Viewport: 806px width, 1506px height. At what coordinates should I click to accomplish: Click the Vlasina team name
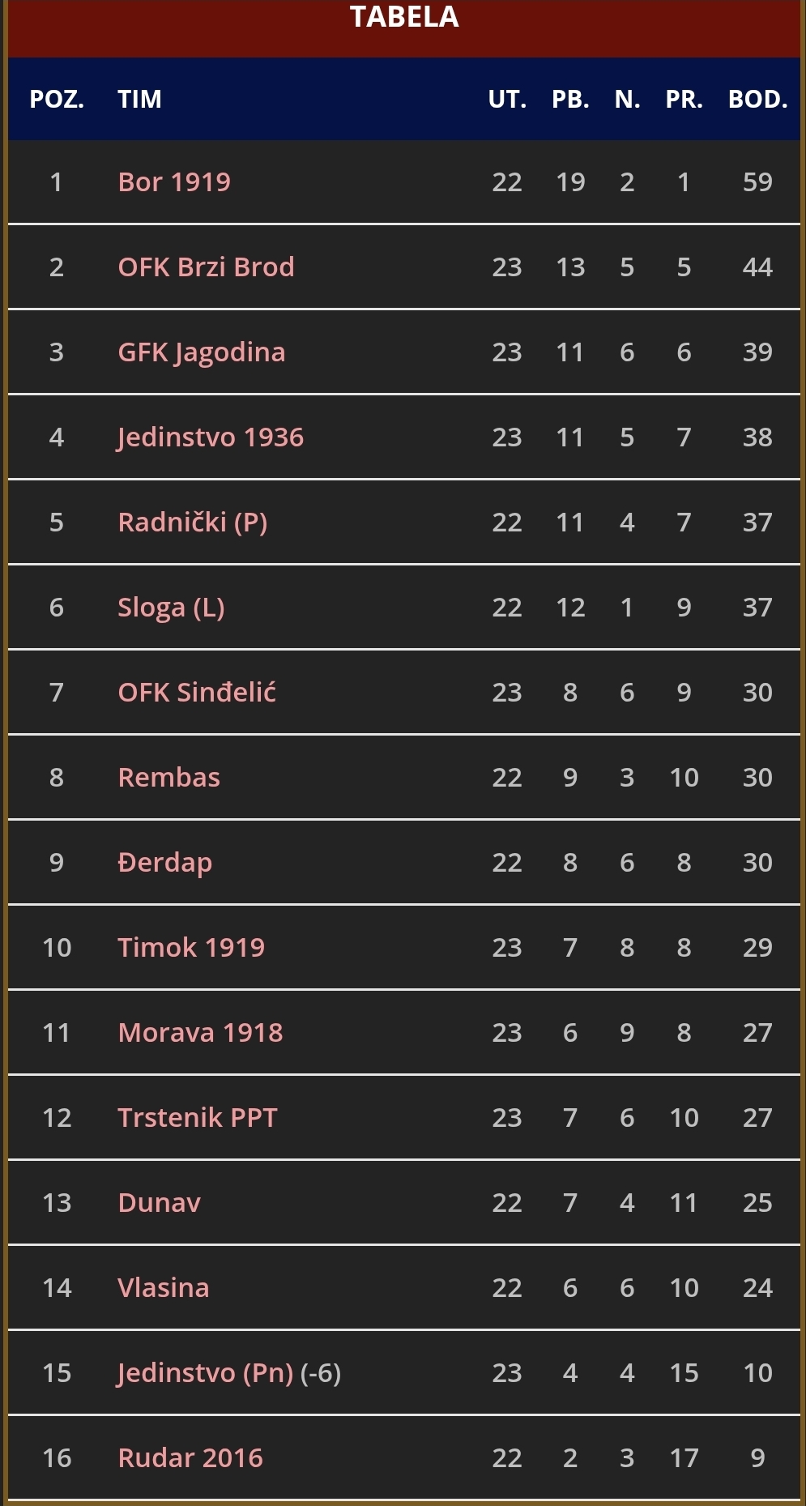(163, 1288)
